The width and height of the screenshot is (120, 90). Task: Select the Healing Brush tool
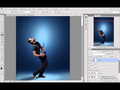(2, 32)
